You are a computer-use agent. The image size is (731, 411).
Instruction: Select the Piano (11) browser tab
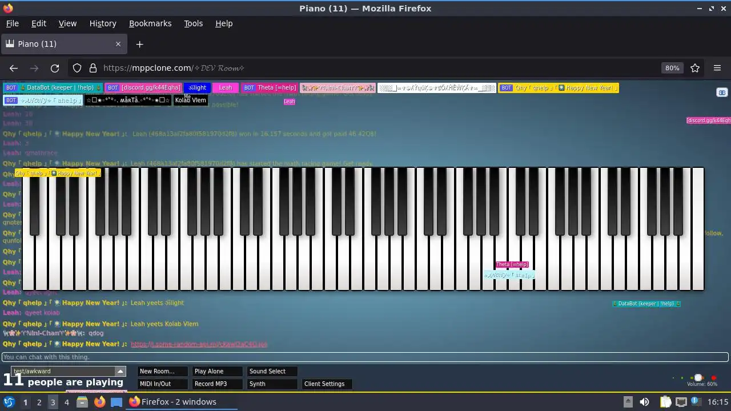point(63,44)
